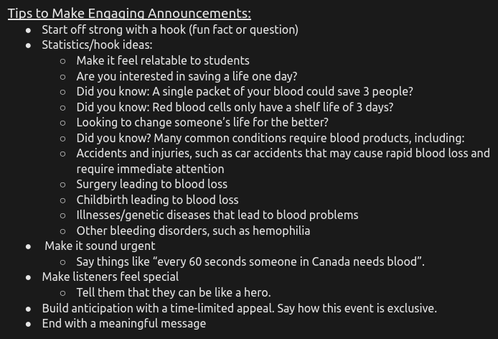Click 'Looking to change someone's life for the better?'

pos(202,122)
